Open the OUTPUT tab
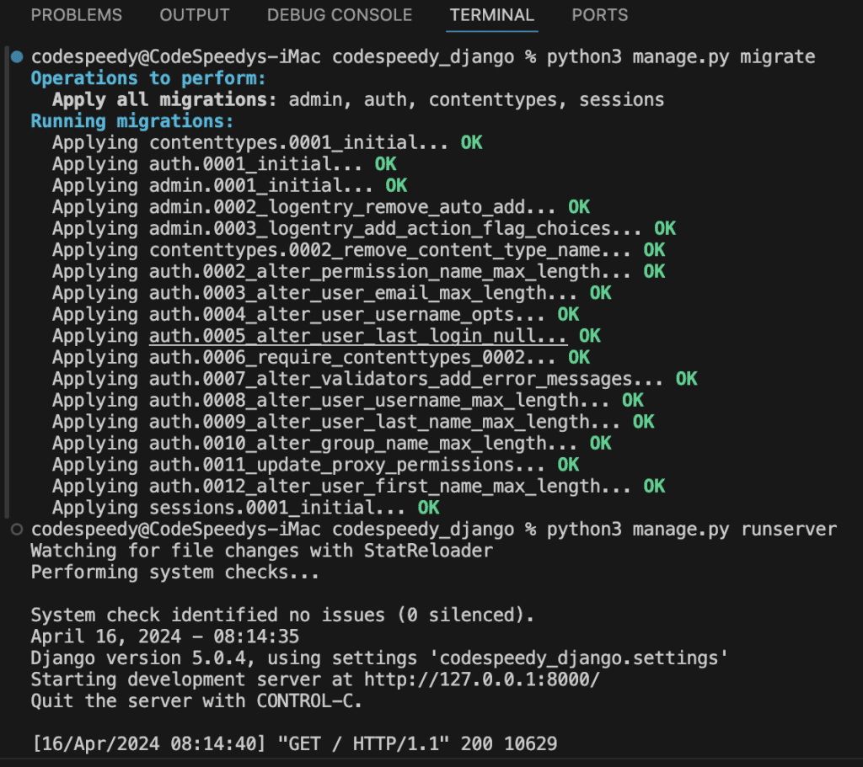The height and width of the screenshot is (767, 863). (x=194, y=15)
